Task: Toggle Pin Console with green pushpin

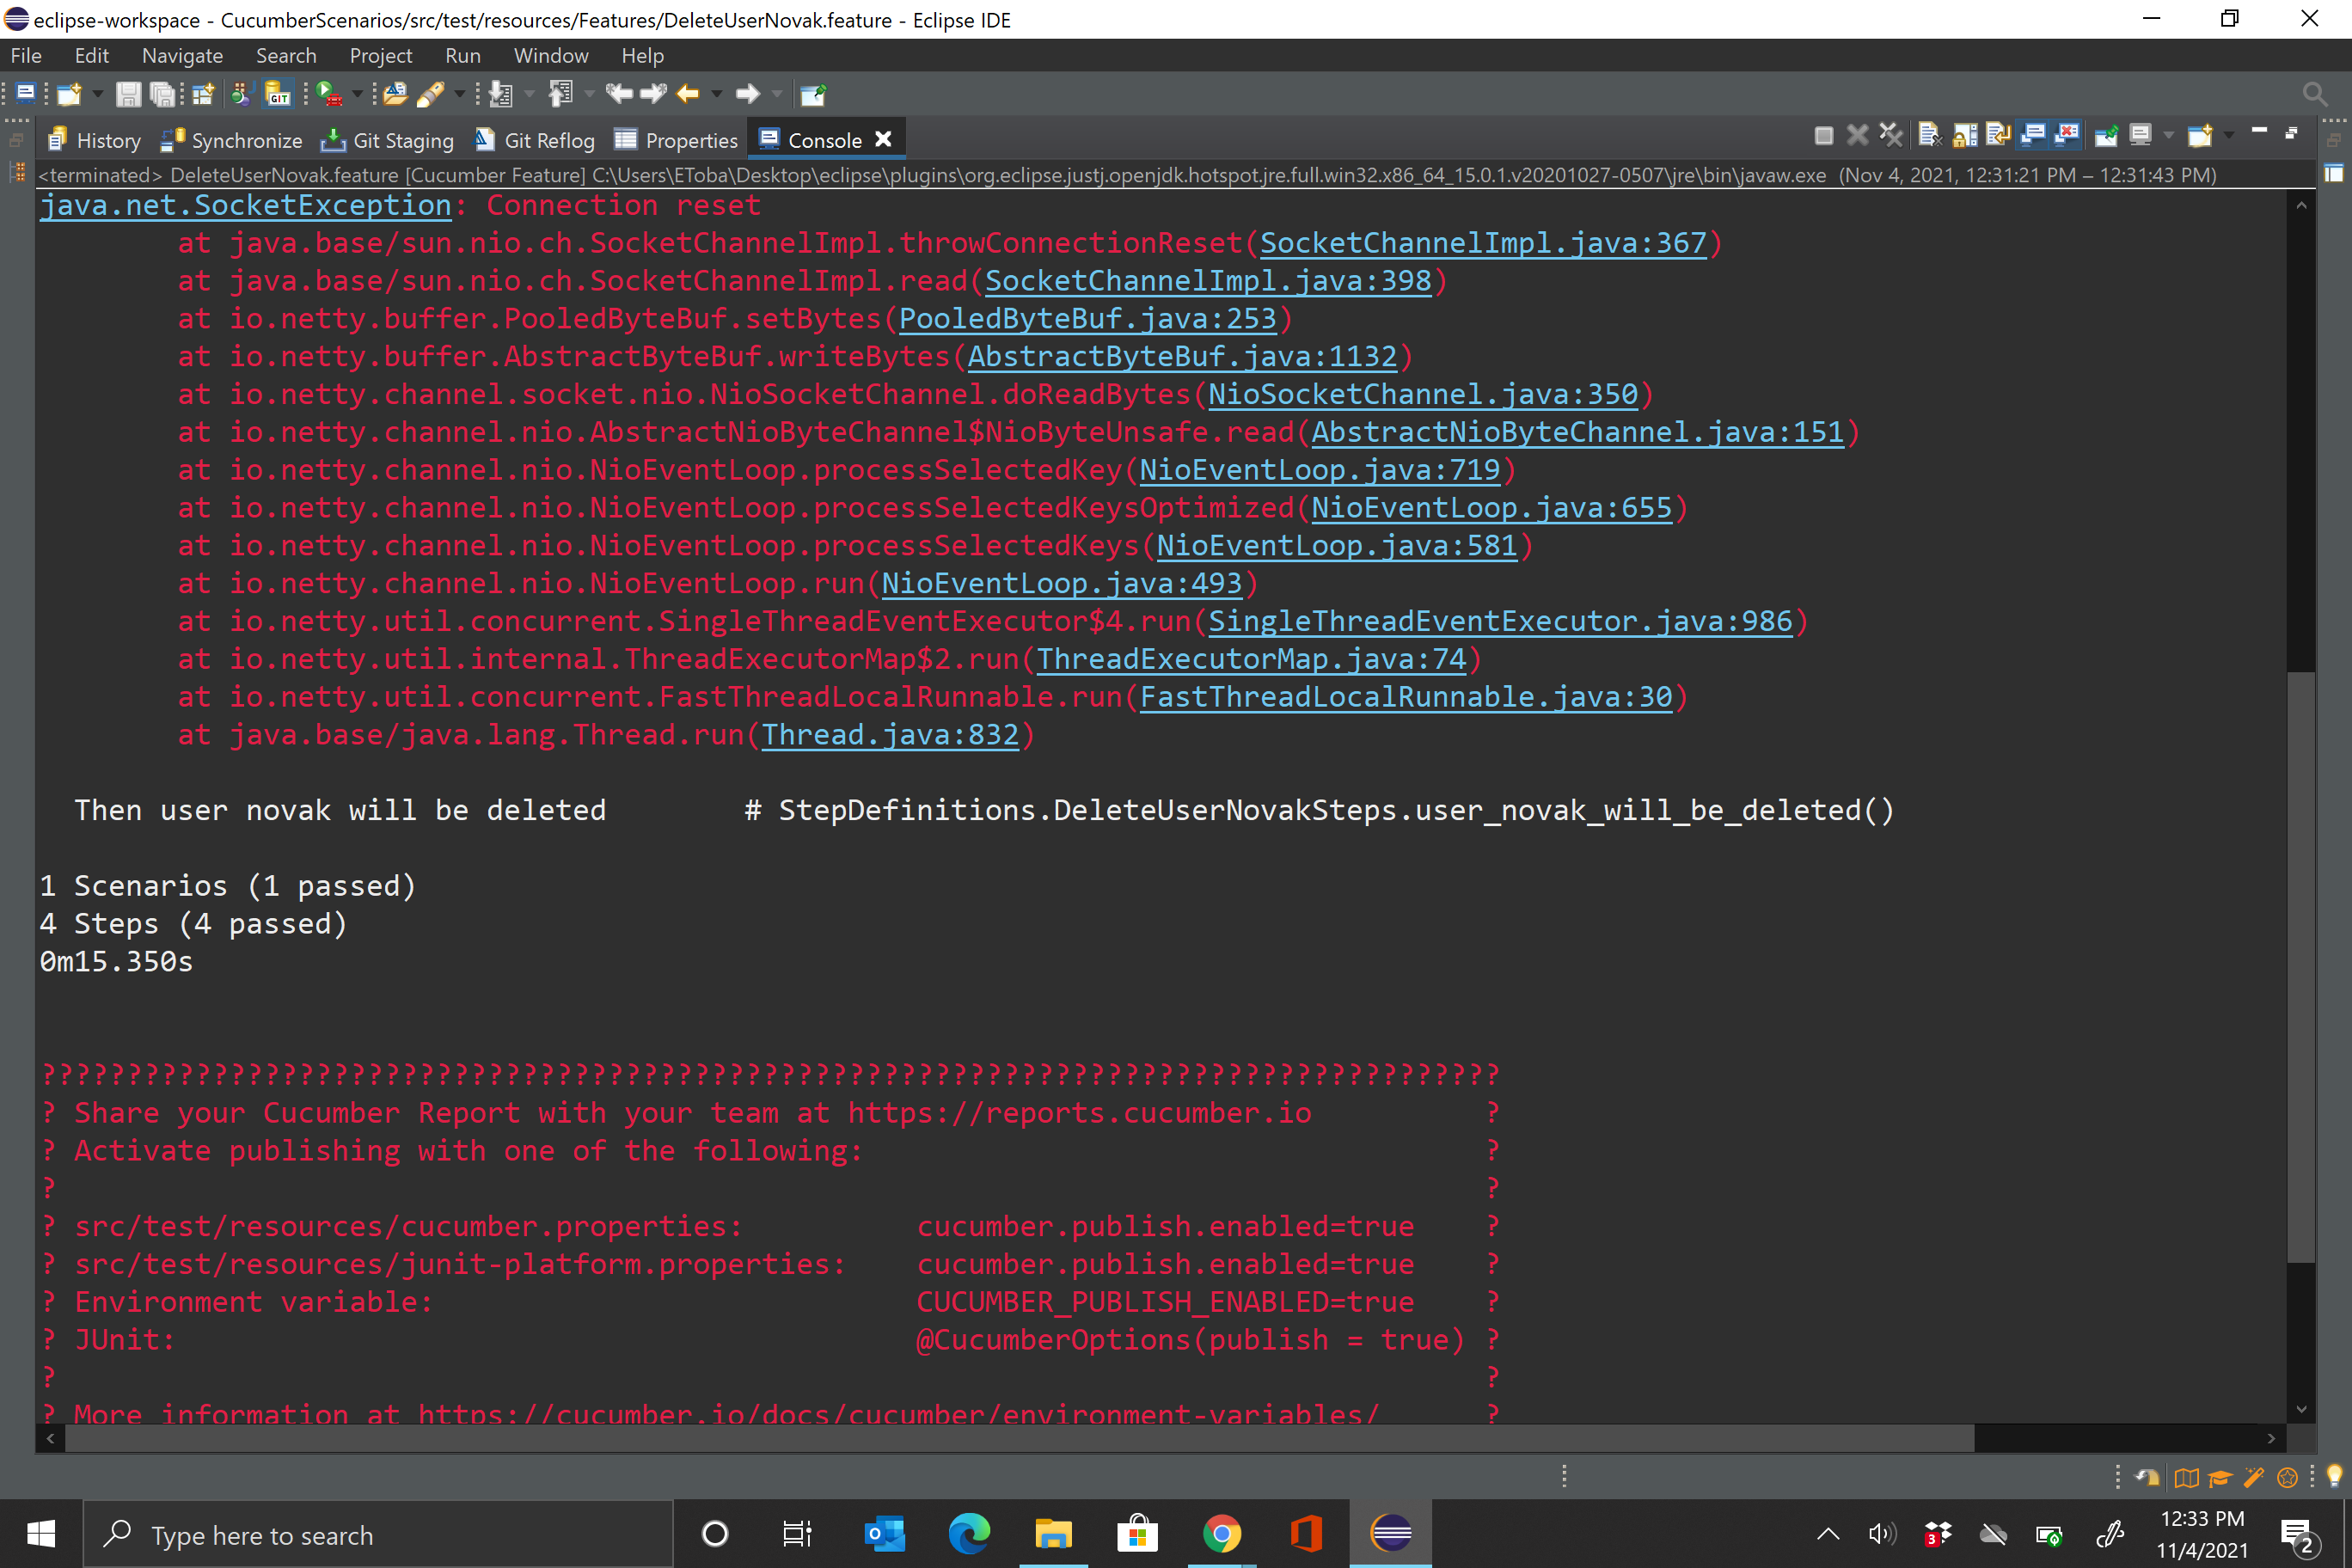Action: (2106, 135)
